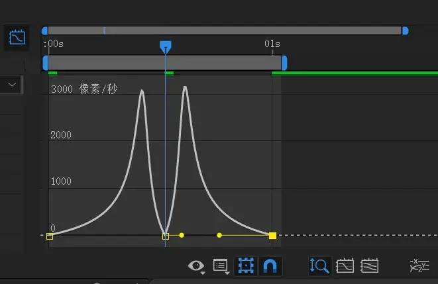
Task: Click the work area start handle
Action: coord(45,63)
